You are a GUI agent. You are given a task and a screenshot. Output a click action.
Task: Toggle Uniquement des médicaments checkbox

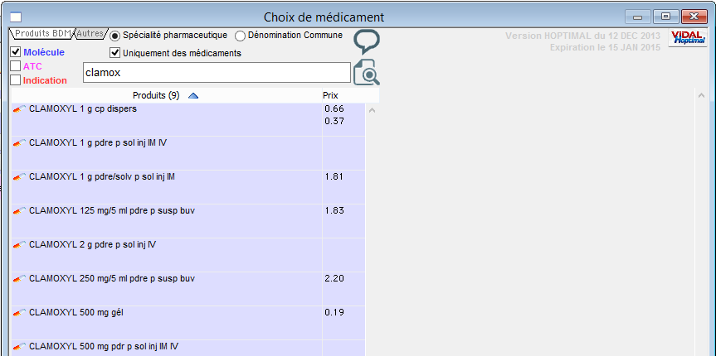pos(115,53)
